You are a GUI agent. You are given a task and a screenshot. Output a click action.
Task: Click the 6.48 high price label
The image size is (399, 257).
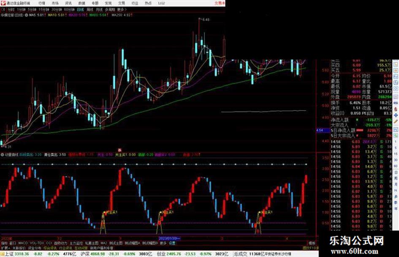(x=206, y=19)
